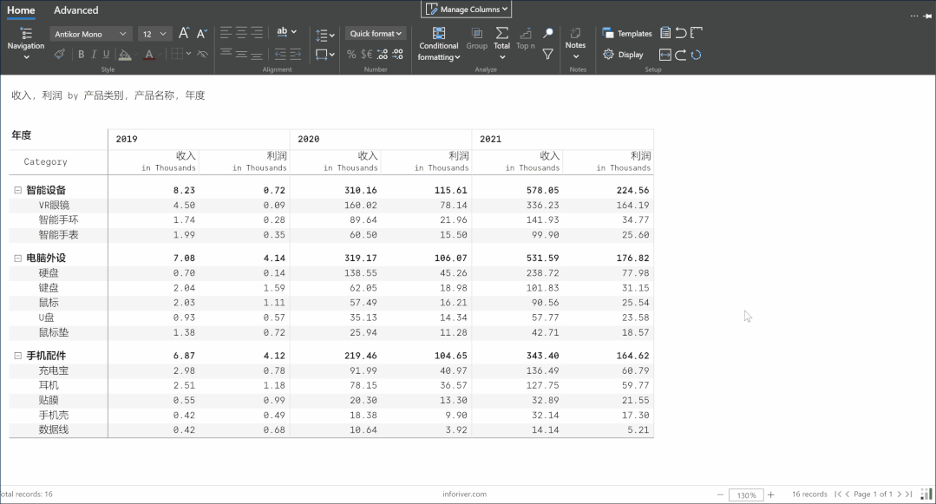
Task: Click the undo arrow icon
Action: (680, 33)
